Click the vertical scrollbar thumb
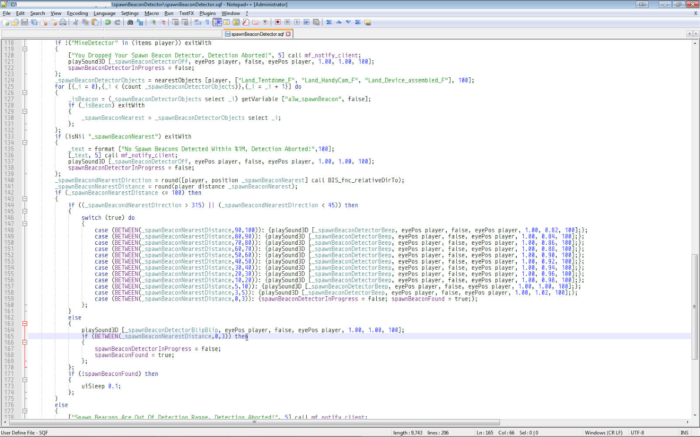This screenshot has width=700, height=437. (695, 306)
